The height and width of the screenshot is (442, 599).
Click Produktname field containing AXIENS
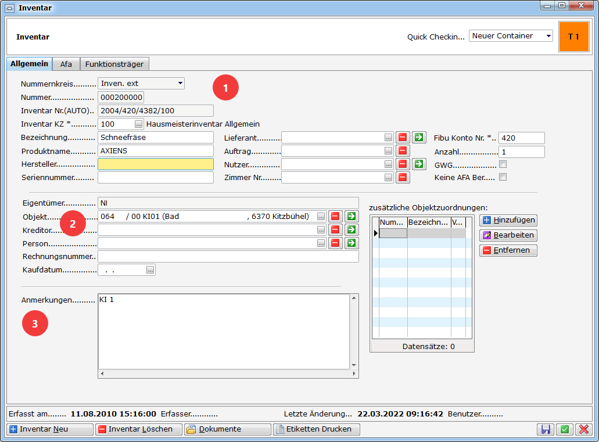(156, 150)
